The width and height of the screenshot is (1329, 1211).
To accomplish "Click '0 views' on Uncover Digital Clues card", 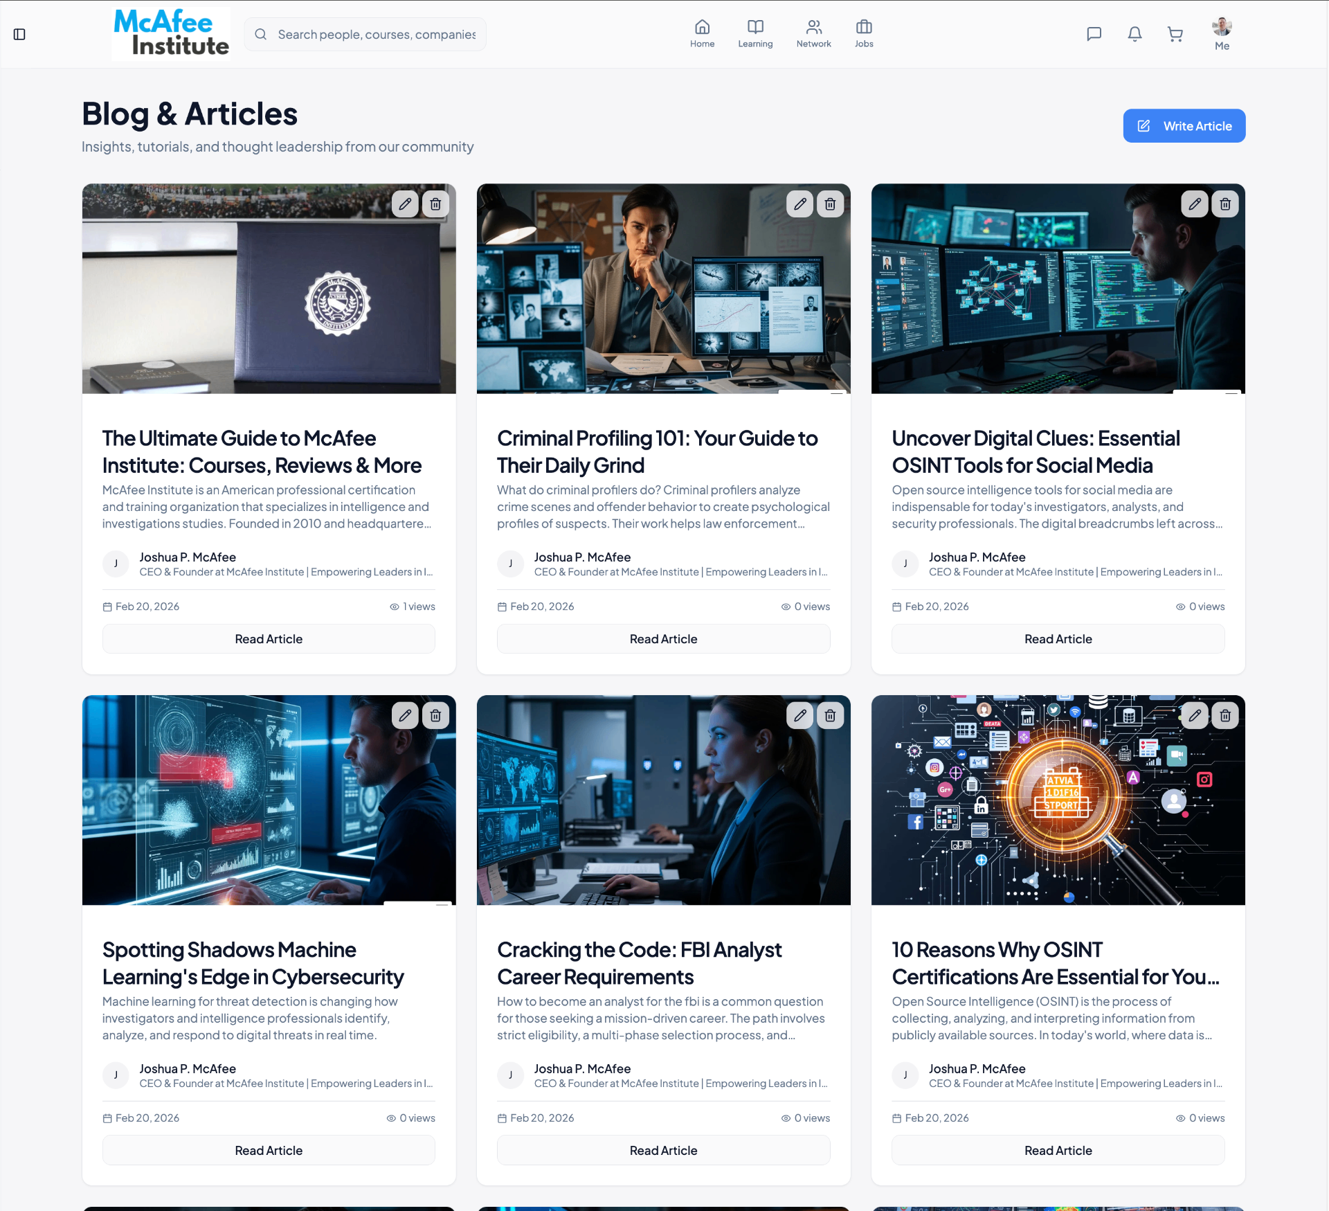I will point(1200,607).
